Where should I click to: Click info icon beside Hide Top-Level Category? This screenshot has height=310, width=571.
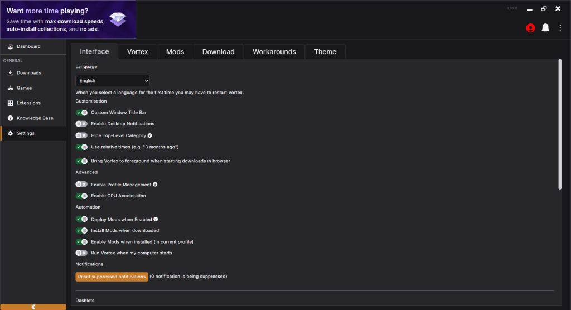coord(149,135)
